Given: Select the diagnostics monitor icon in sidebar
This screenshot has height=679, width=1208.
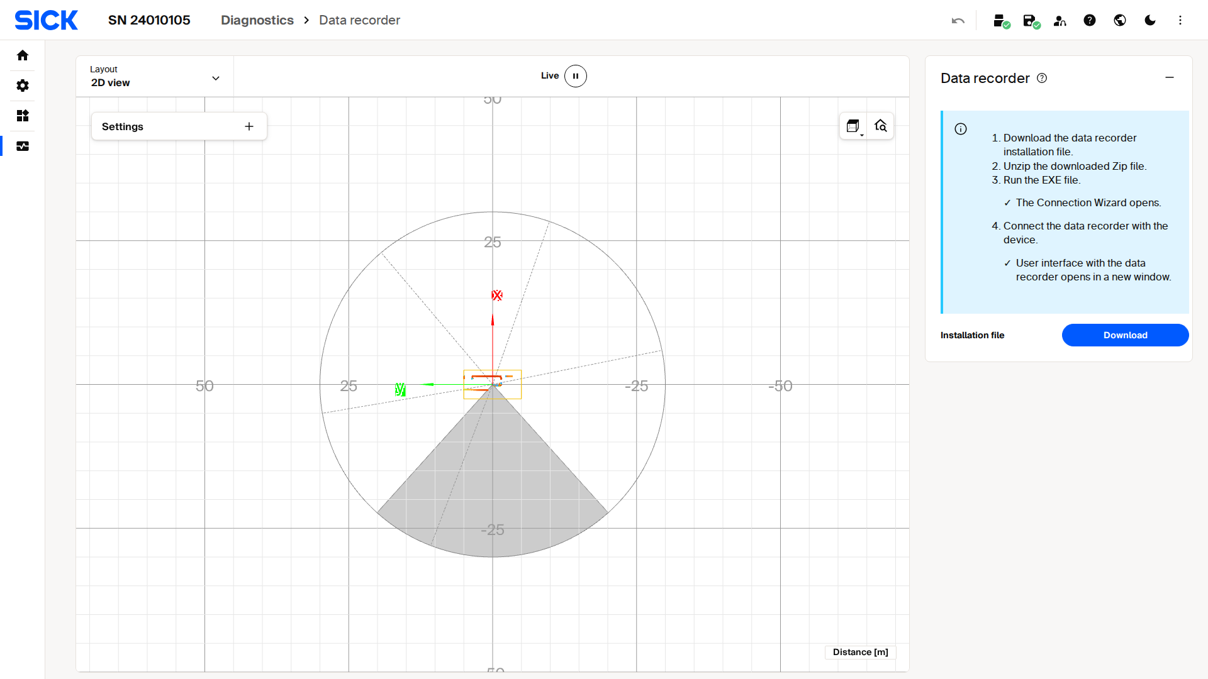Looking at the screenshot, I should (23, 146).
